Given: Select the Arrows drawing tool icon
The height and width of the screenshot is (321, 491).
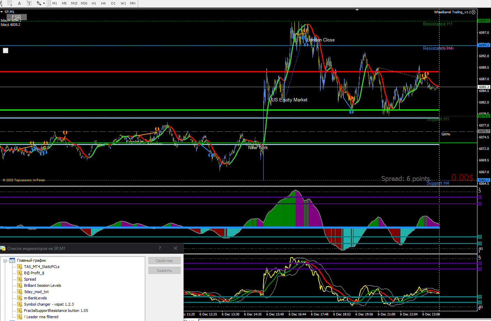Looking at the screenshot, I should click(x=38, y=3).
